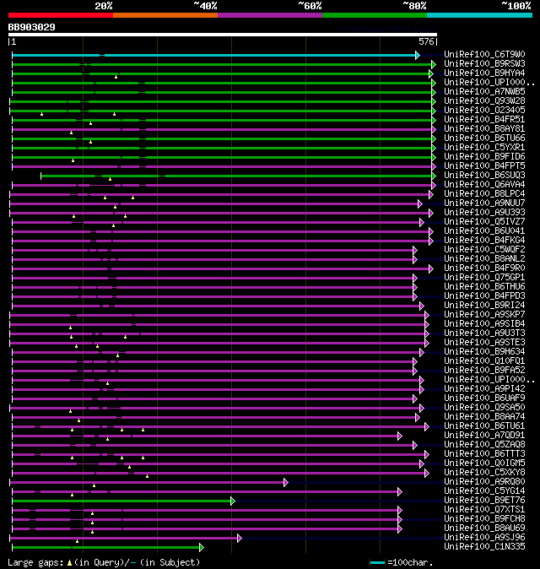
Task: Select the UniRef100_B4FPT5 entry
Action: (x=484, y=165)
